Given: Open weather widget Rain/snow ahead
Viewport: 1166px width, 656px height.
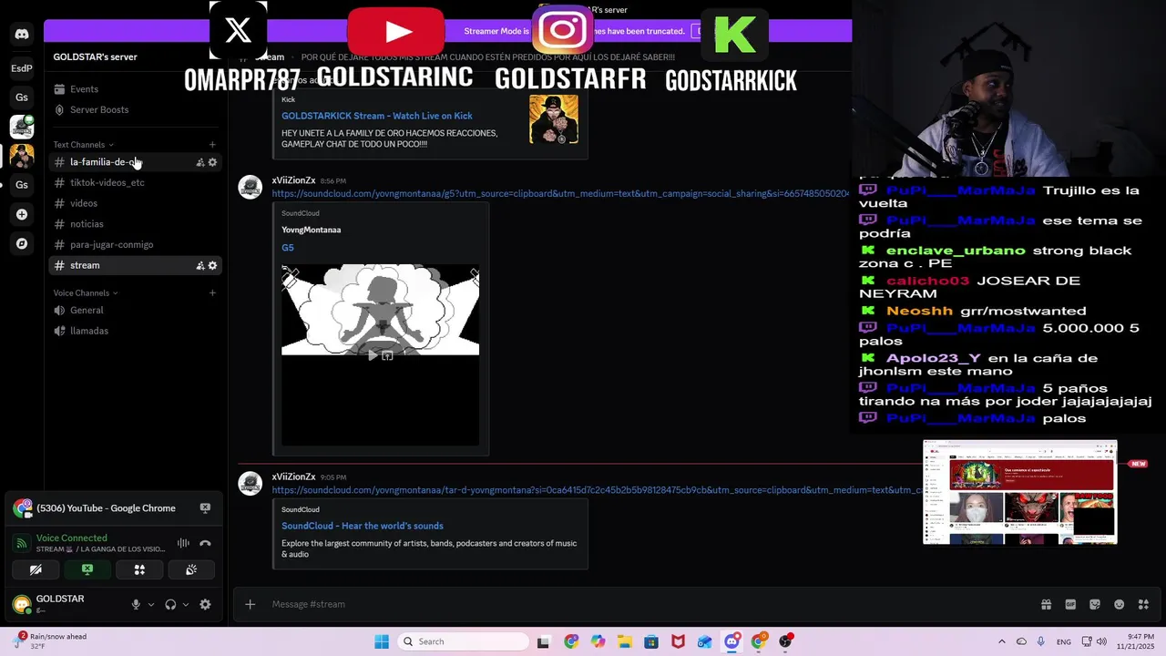Looking at the screenshot, I should 50,641.
